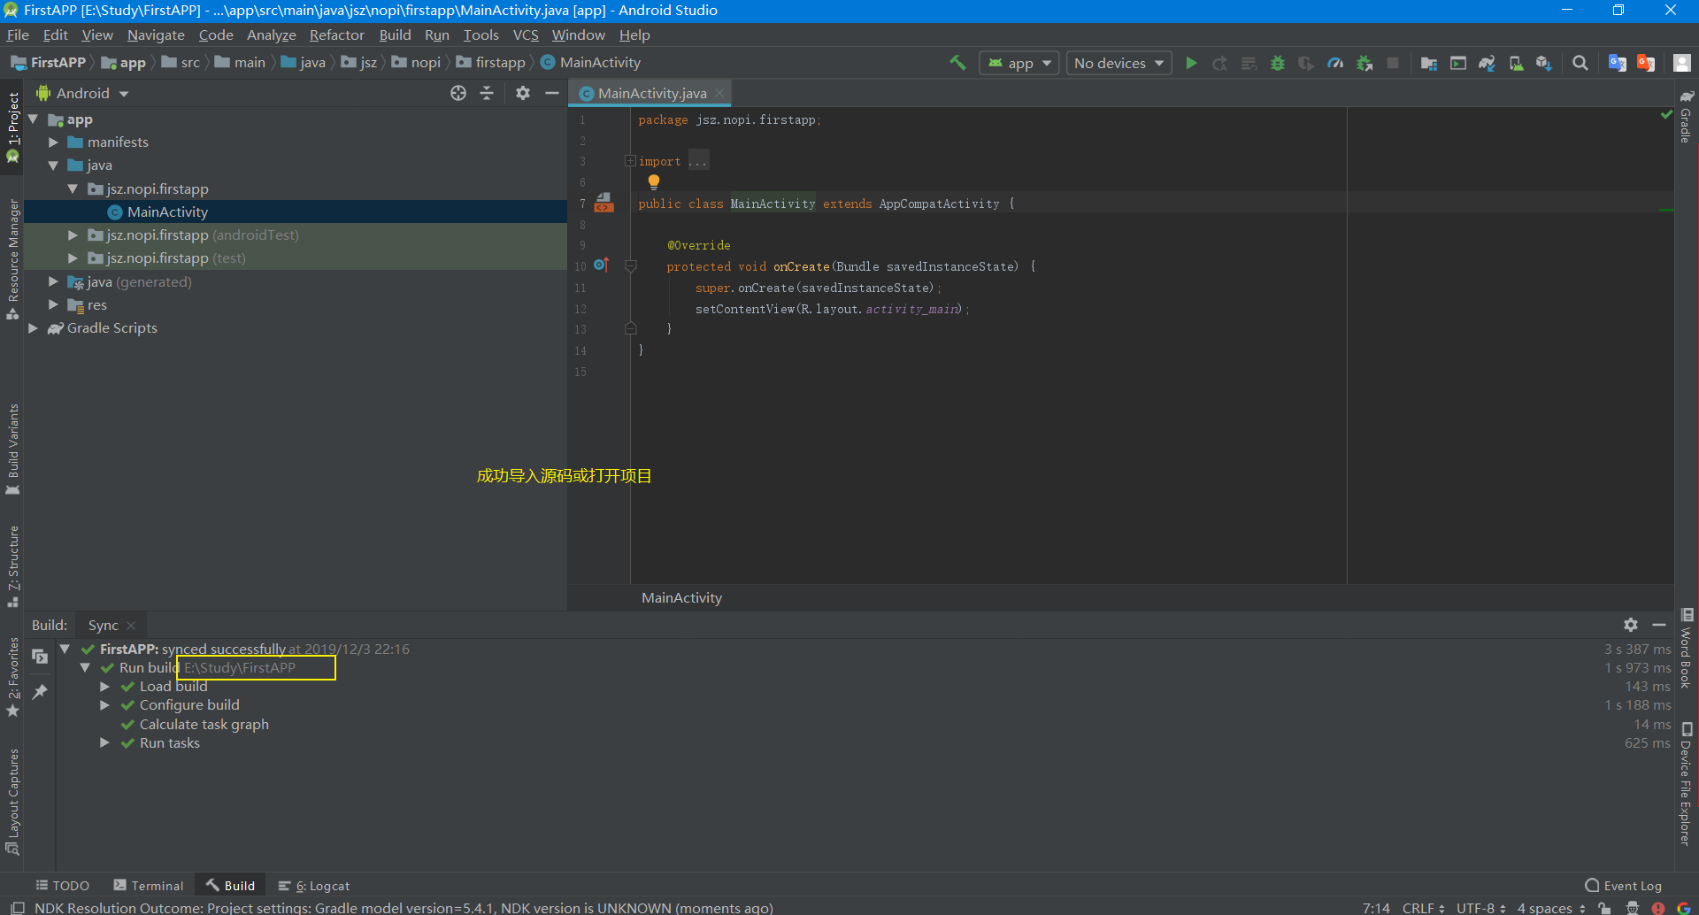Collapse the java folder
The width and height of the screenshot is (1699, 915).
[53, 165]
